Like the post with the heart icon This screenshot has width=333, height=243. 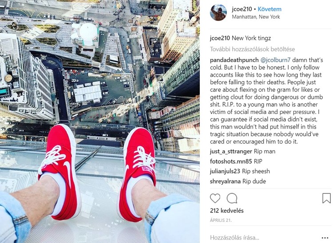pos(215,198)
